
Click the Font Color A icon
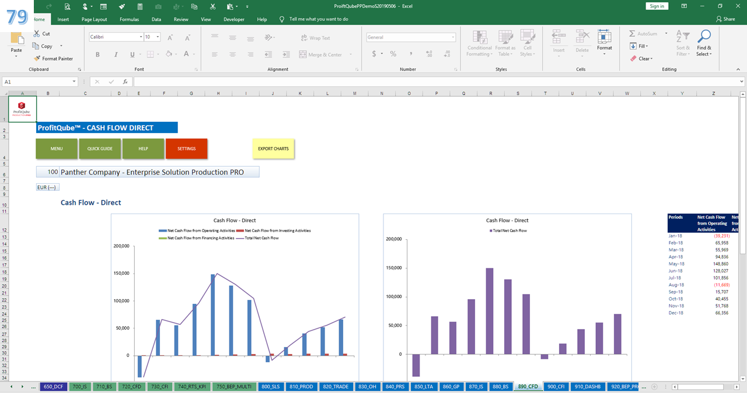[x=186, y=54]
